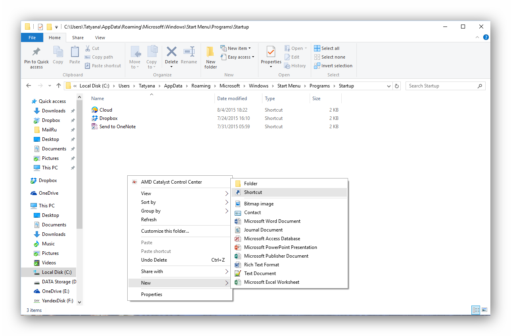The width and height of the screenshot is (511, 336).
Task: Open the Move to dropdown
Action: point(135,57)
